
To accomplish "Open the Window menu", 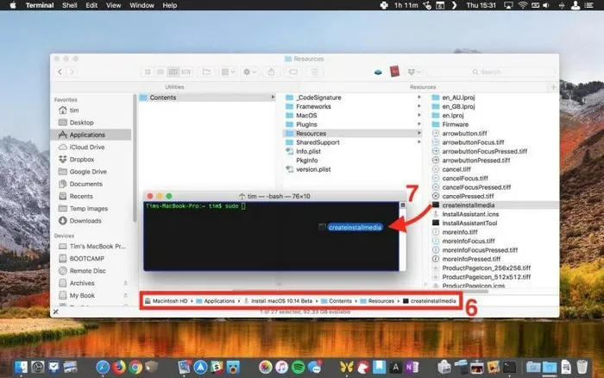I will coord(142,5).
